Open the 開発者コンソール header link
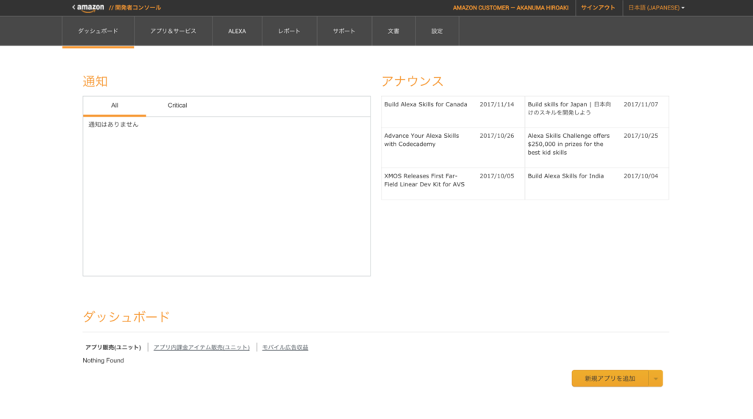Image resolution: width=753 pixels, height=419 pixels. [x=135, y=7]
